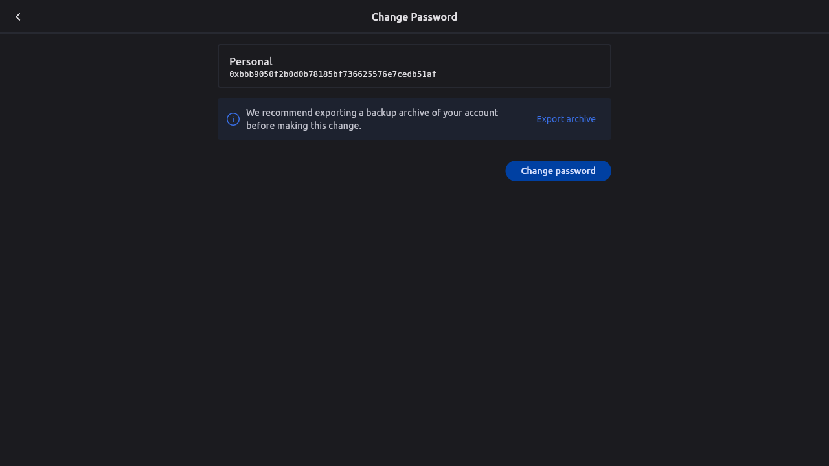Click the info circle icon

pos(233,119)
